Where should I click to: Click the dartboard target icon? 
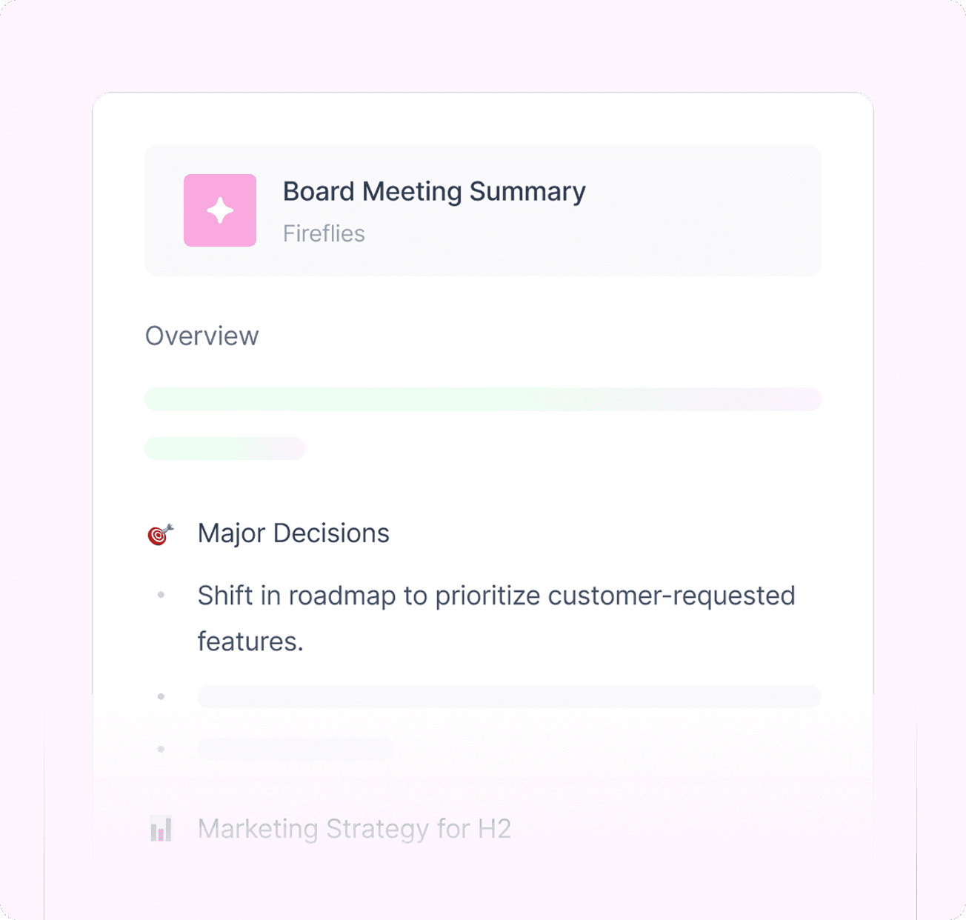click(x=160, y=534)
